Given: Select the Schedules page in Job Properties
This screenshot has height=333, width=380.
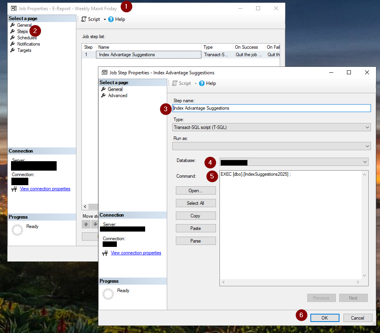Looking at the screenshot, I should pos(27,38).
